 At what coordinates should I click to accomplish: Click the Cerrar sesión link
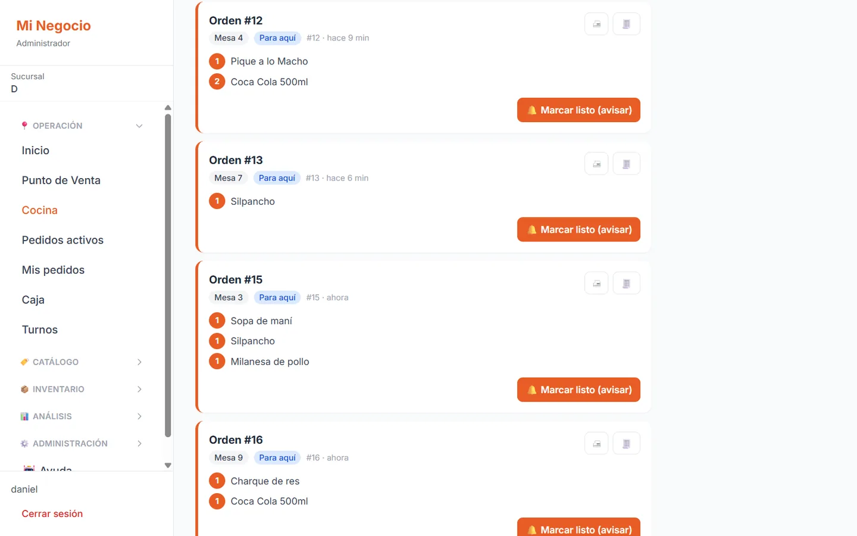[52, 513]
